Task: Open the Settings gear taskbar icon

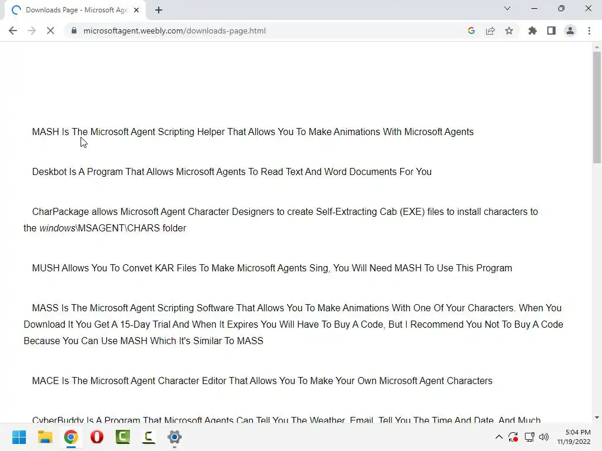Action: [x=174, y=437]
